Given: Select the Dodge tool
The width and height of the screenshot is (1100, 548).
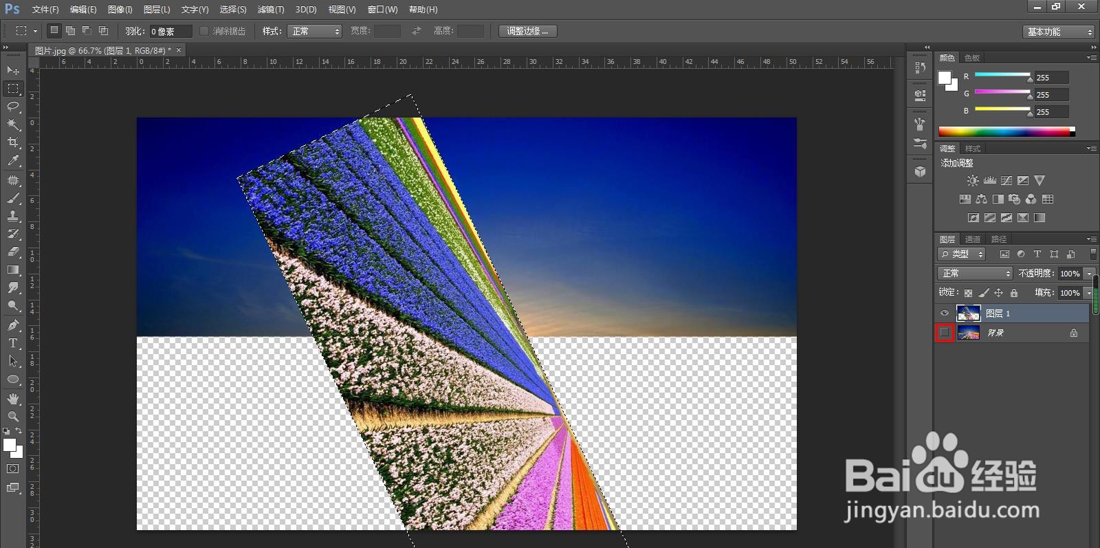Looking at the screenshot, I should click(x=13, y=305).
